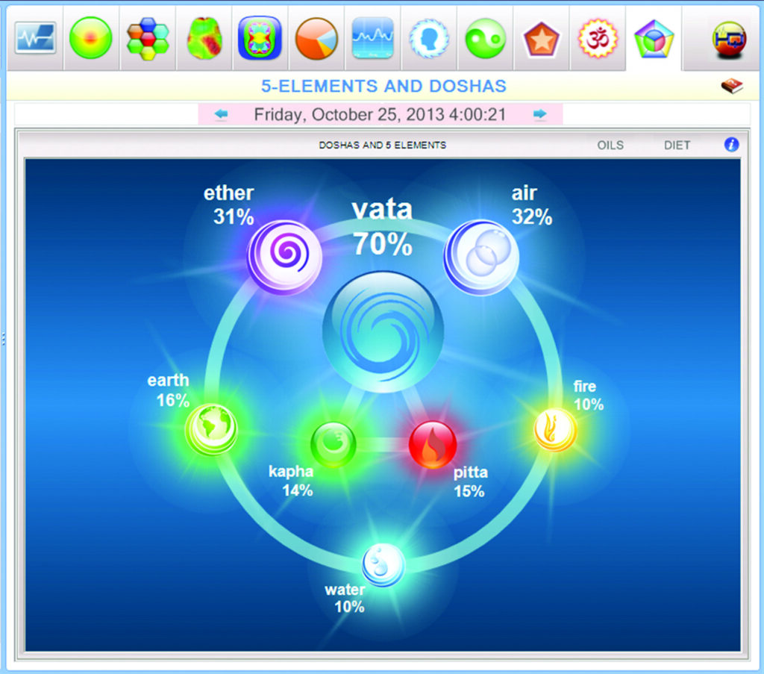This screenshot has width=764, height=674.
Task: Select the DOSHAS AND 5 ELEMENTS tab
Action: [382, 146]
